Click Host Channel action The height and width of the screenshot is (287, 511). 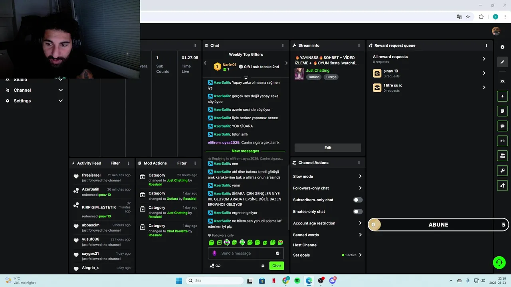[x=305, y=245]
